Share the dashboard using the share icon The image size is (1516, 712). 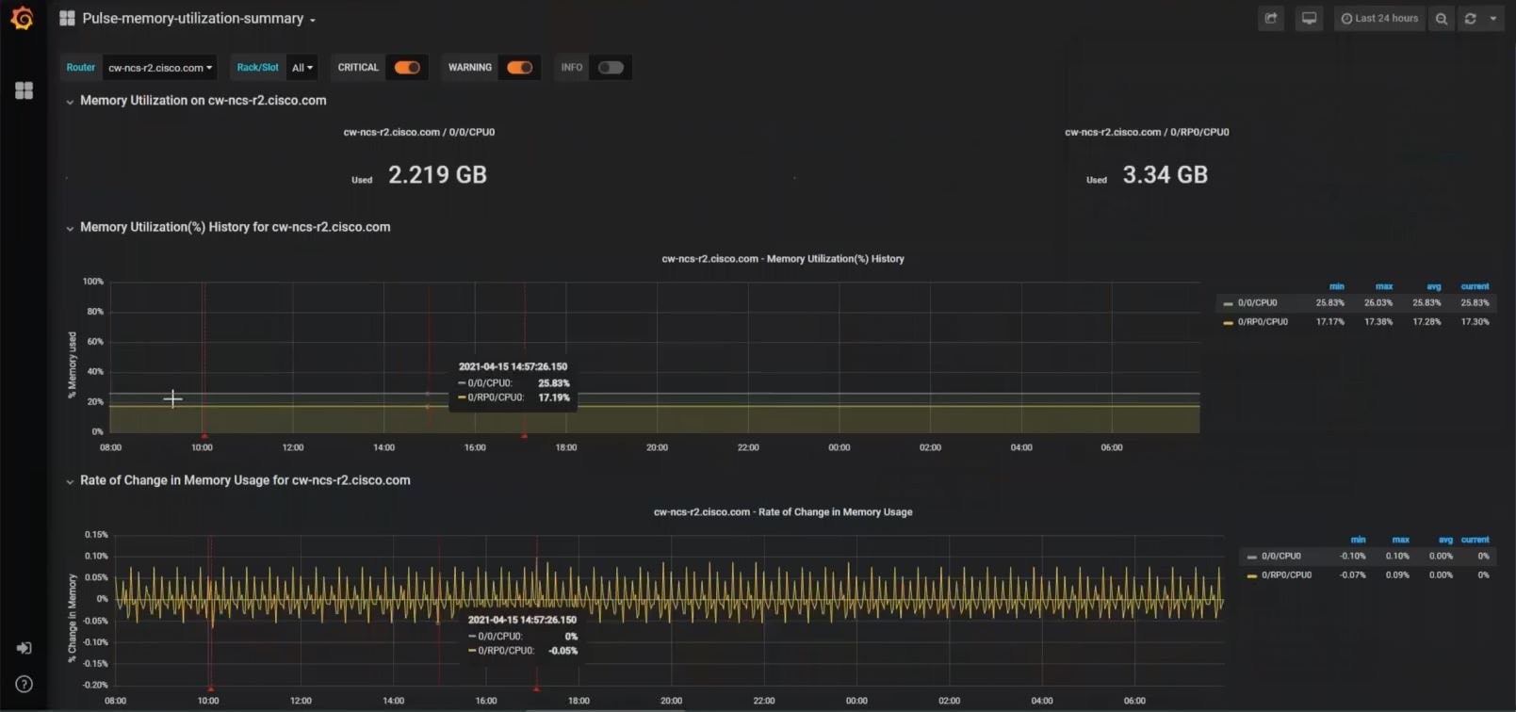[x=1271, y=18]
